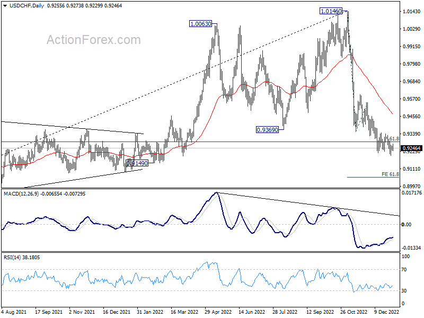Click the 4 Aug 2021 date label
This screenshot has height=318, width=424.
click(x=14, y=312)
